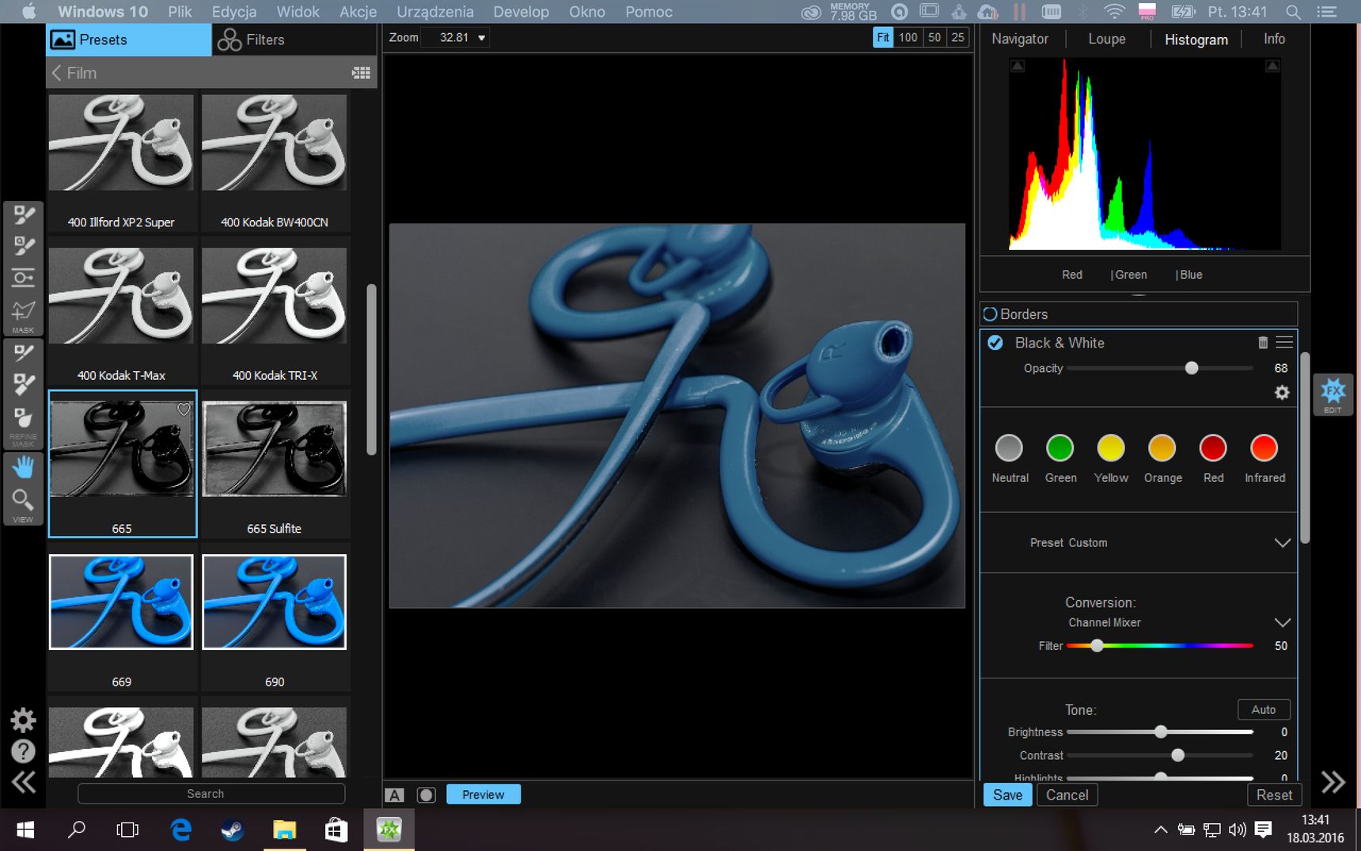Image resolution: width=1361 pixels, height=851 pixels.
Task: Toggle the mask view icon beside Preview
Action: (x=426, y=795)
